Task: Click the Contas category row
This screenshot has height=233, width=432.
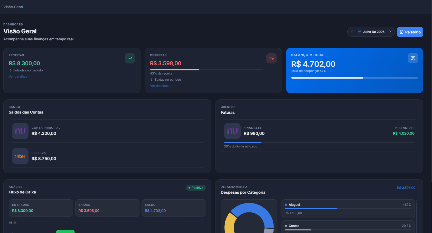Action: tap(348, 227)
